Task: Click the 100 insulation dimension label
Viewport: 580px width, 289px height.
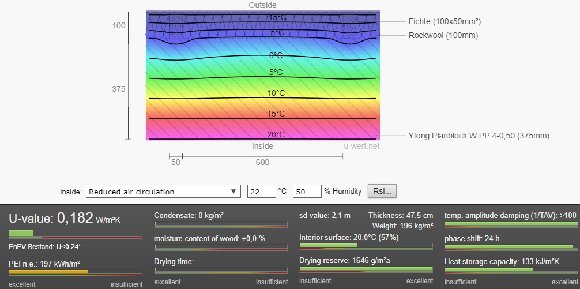Action: pyautogui.click(x=119, y=25)
